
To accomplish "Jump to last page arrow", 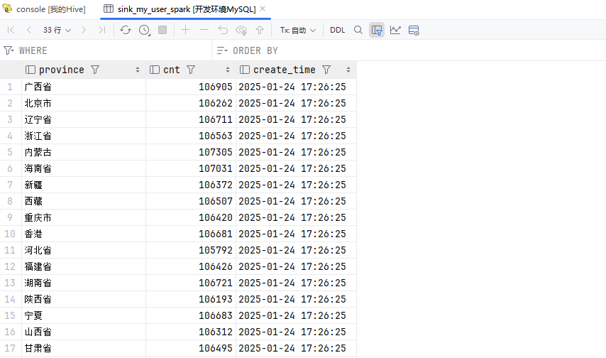I will click(102, 30).
